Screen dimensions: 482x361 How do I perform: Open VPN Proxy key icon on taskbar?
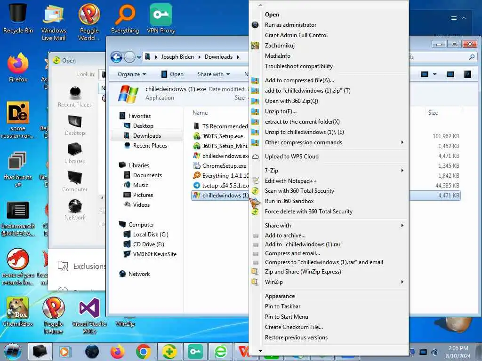[195, 352]
